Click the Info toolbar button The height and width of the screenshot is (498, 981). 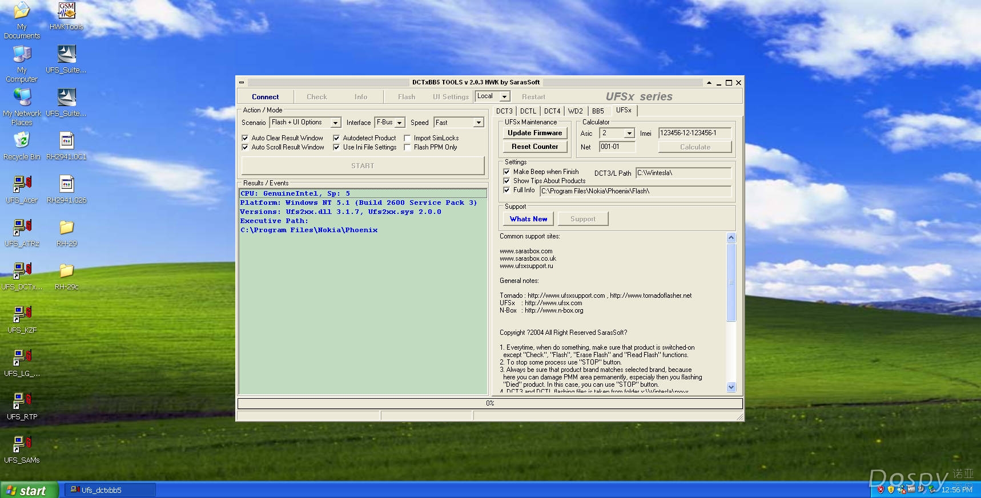click(361, 97)
